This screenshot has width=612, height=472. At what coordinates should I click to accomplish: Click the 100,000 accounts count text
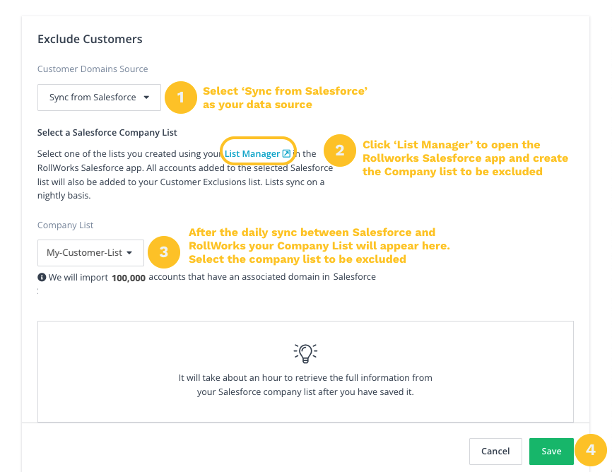tap(129, 278)
